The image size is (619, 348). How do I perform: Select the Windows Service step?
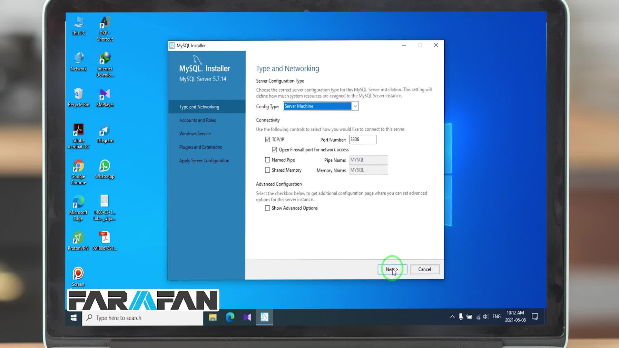pos(195,134)
